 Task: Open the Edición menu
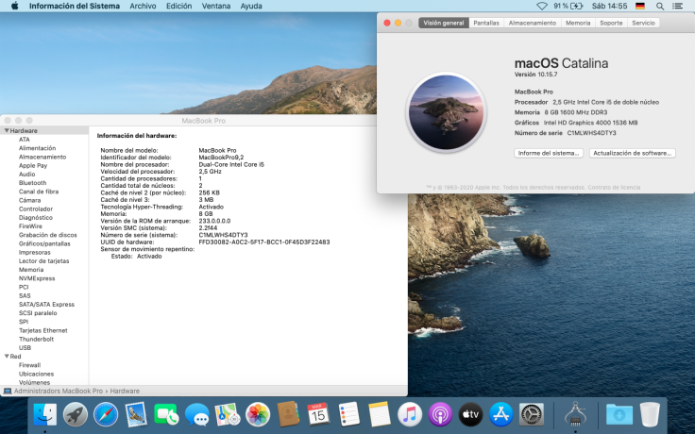[179, 6]
